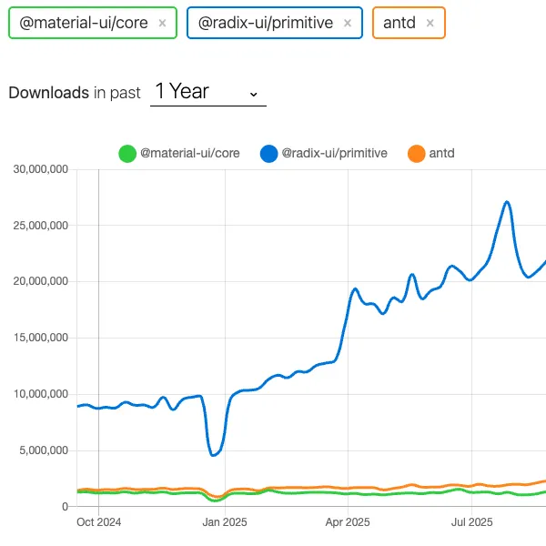Select the @radix-ui/primitive tag text
This screenshot has height=546, width=546.
coord(265,24)
